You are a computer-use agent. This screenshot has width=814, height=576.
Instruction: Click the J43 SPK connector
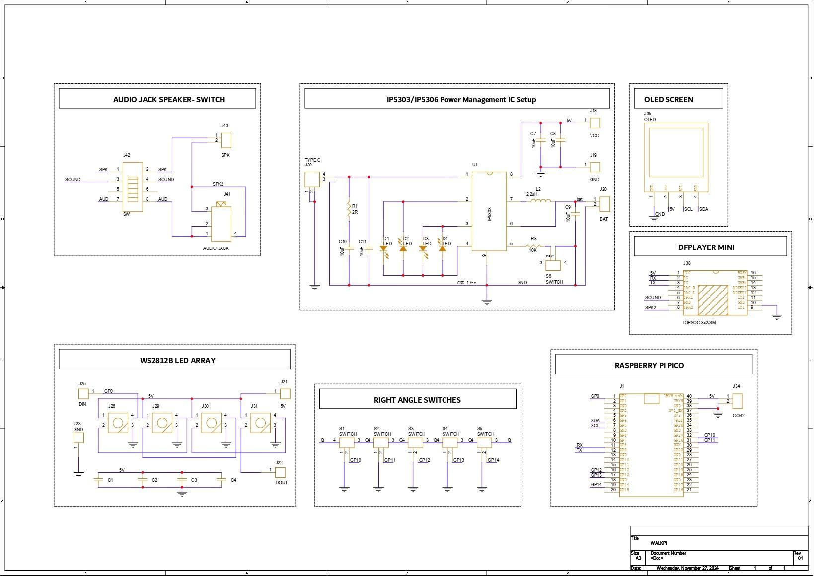[x=226, y=140]
